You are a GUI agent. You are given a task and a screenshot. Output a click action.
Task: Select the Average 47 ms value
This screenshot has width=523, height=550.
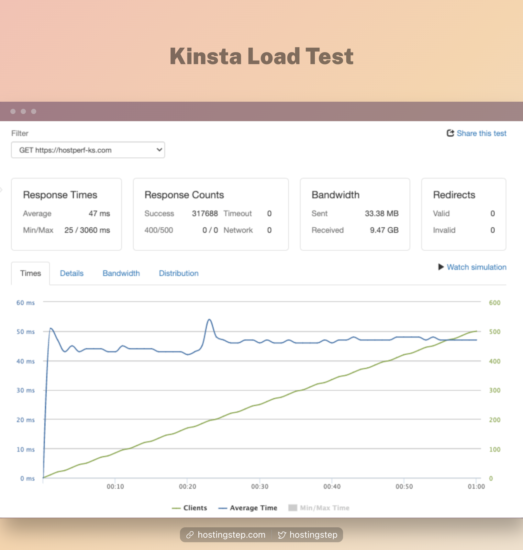99,213
